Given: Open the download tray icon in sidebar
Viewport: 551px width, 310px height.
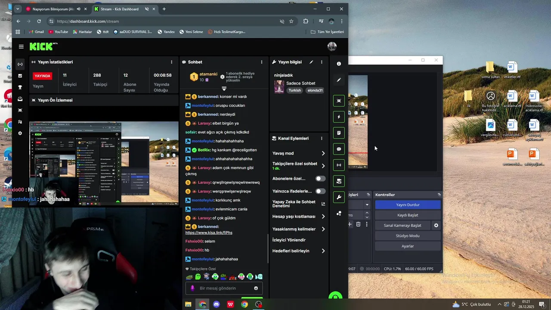Looking at the screenshot, I should 20,99.
